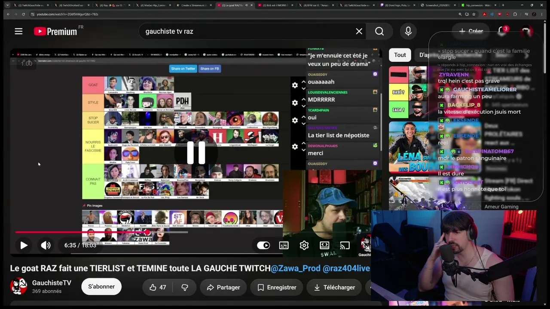This screenshot has width=550, height=309.
Task: Save video with Enregistrer button
Action: tap(277, 288)
